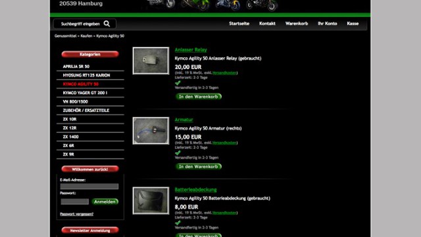The height and width of the screenshot is (237, 421).
Task: Open the Armatur product thumbnail
Action: tap(151, 130)
